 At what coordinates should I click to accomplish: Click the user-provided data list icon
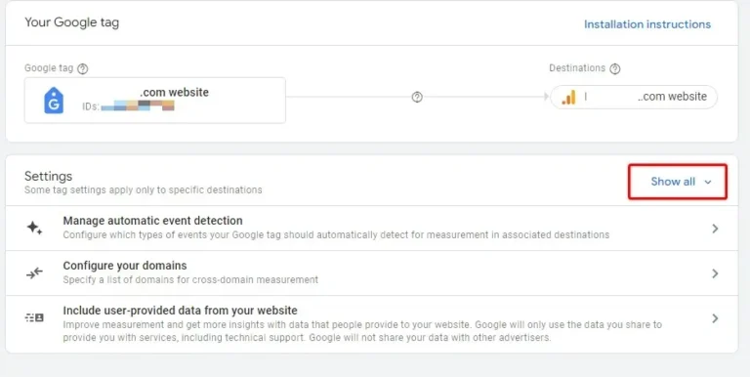tap(34, 317)
